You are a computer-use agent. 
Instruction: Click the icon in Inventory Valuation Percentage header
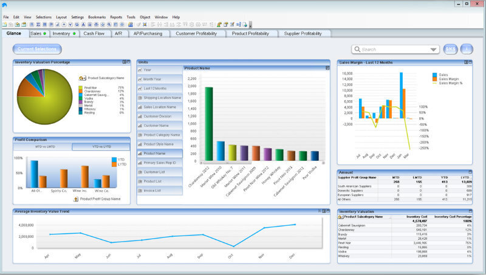point(125,62)
